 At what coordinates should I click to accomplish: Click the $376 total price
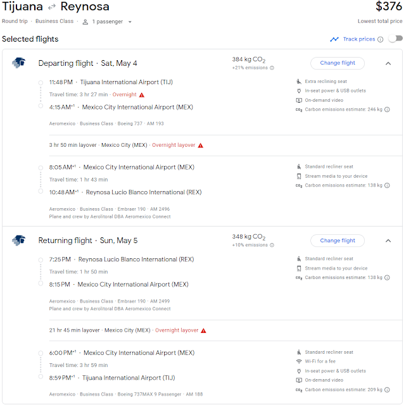click(389, 6)
